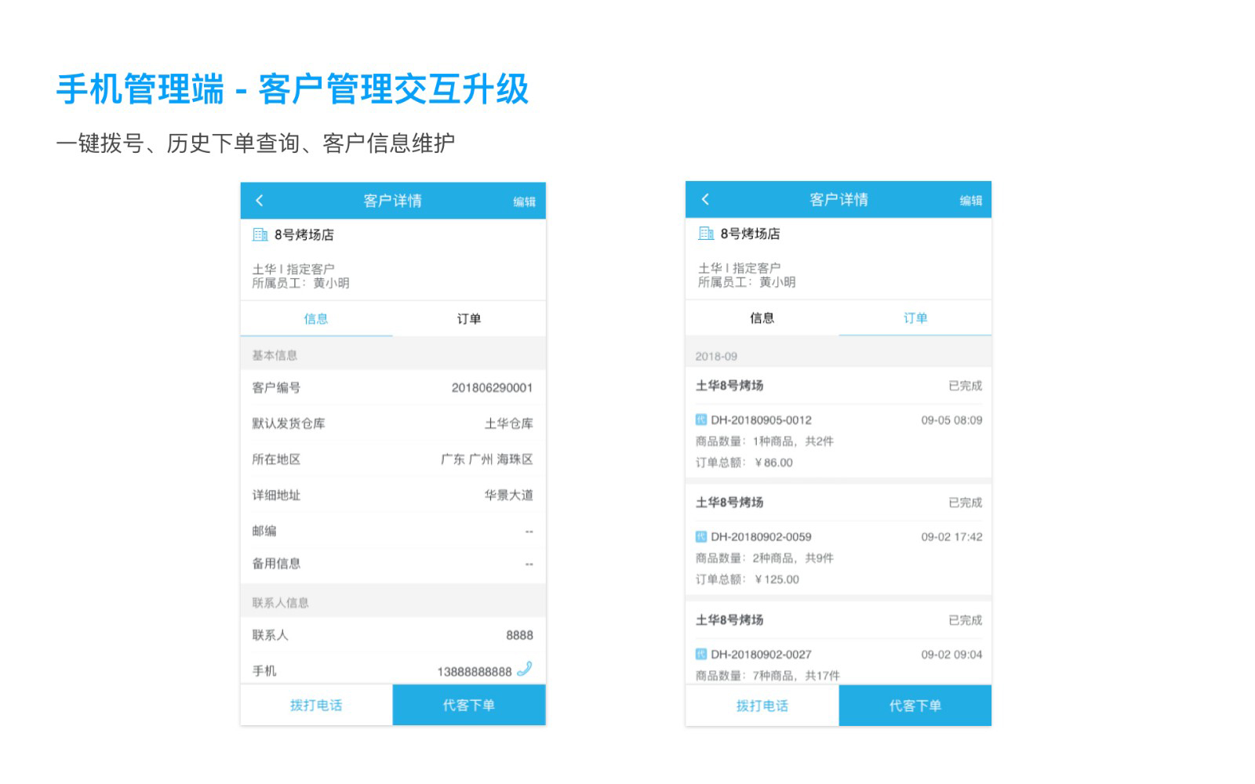Tap 拨打电话 button in right phone

click(x=762, y=706)
